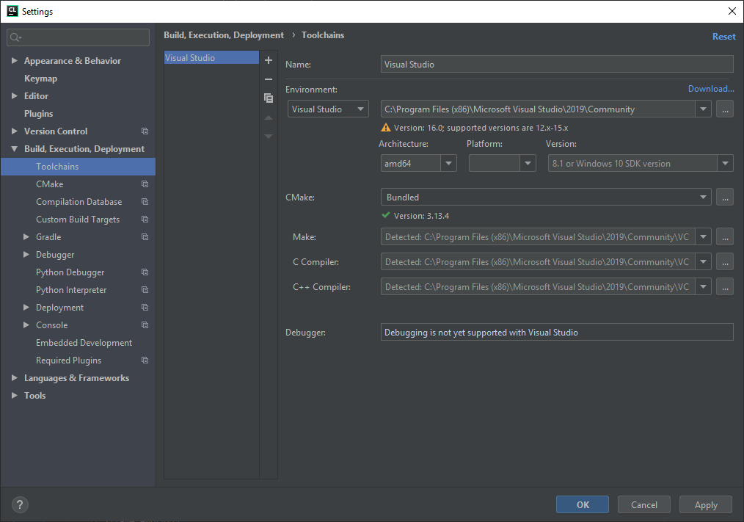744x522 pixels.
Task: Open Required Plugins settings
Action: pyautogui.click(x=69, y=360)
